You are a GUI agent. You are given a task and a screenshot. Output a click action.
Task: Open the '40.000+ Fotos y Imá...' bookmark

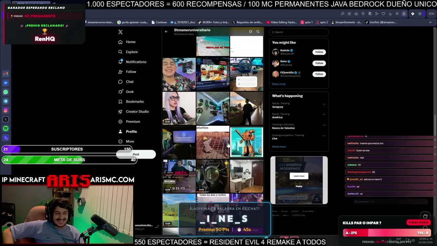213,22
